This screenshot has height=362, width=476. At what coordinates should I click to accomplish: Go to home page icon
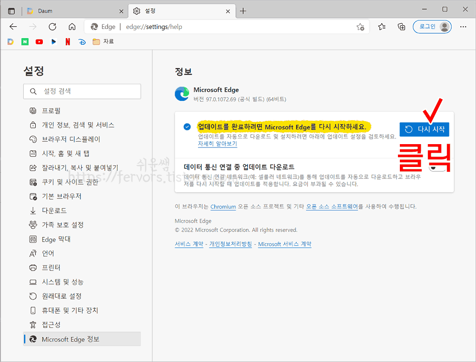point(72,27)
